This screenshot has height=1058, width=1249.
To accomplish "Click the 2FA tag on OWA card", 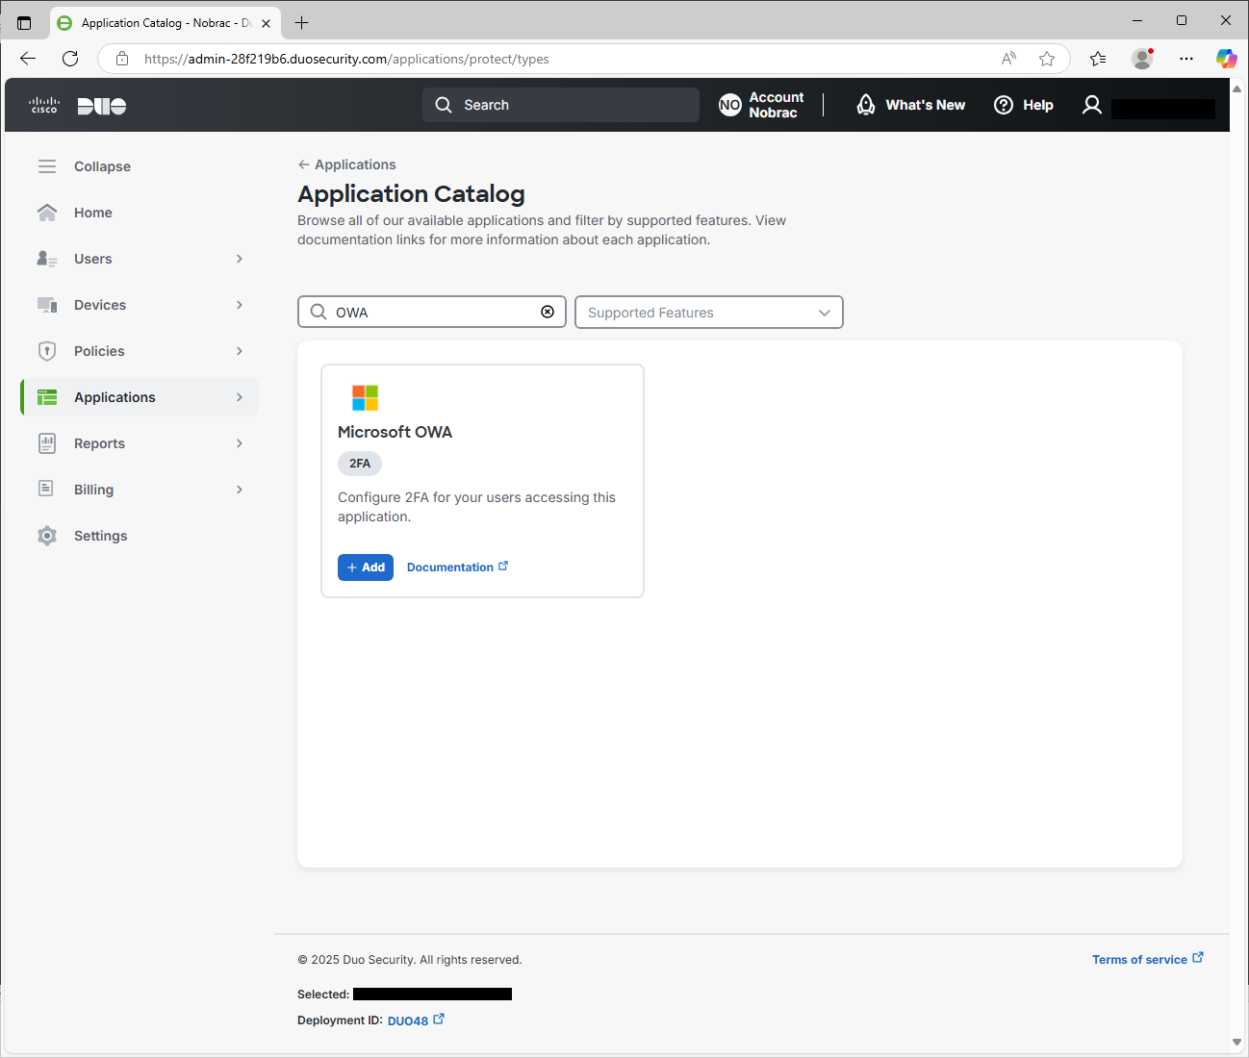I will pos(360,464).
